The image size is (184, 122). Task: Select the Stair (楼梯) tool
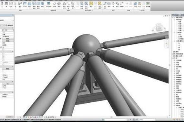(x=59, y=5)
